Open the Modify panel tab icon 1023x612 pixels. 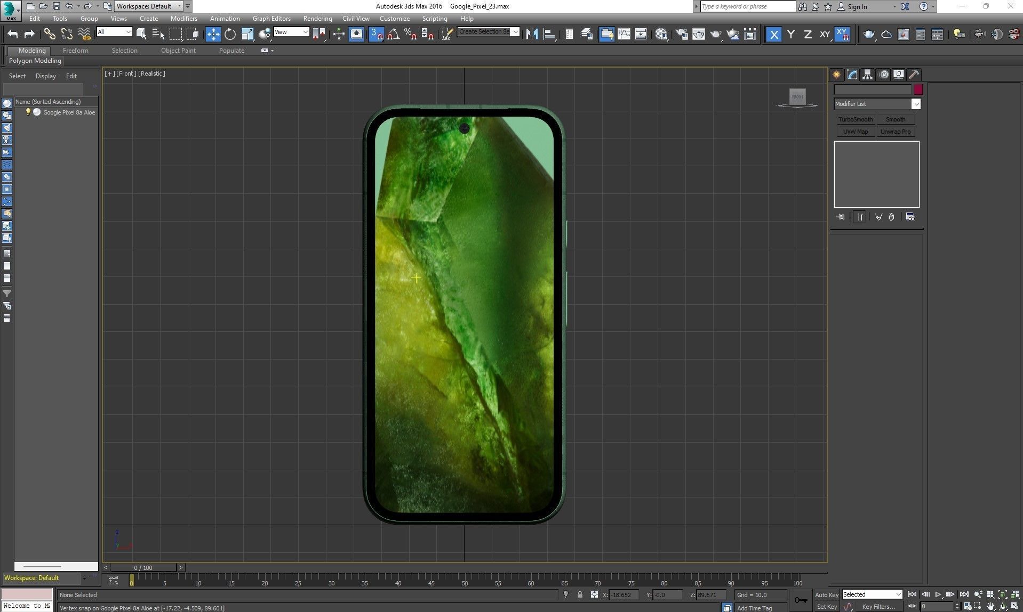point(852,75)
